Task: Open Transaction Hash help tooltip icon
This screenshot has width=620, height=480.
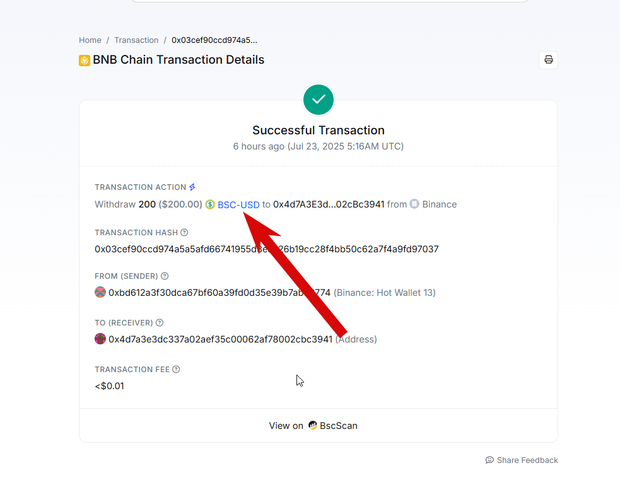Action: point(184,233)
